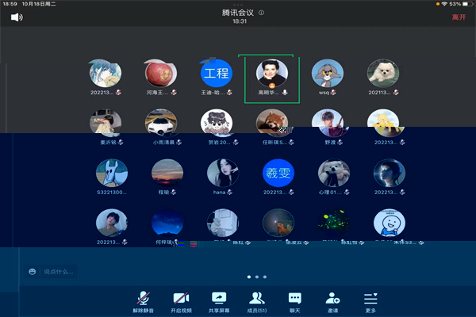Tap the muted mic icon beside wsq
Screen dimensions: 476x317
333,92
